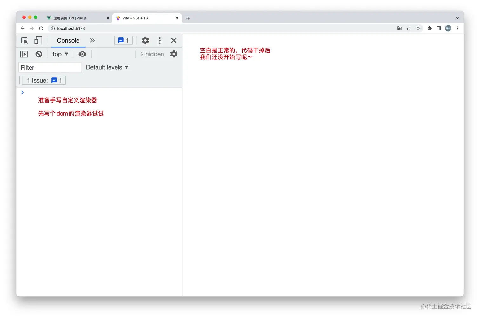Switch to the Console tab
The image size is (480, 318).
68,41
